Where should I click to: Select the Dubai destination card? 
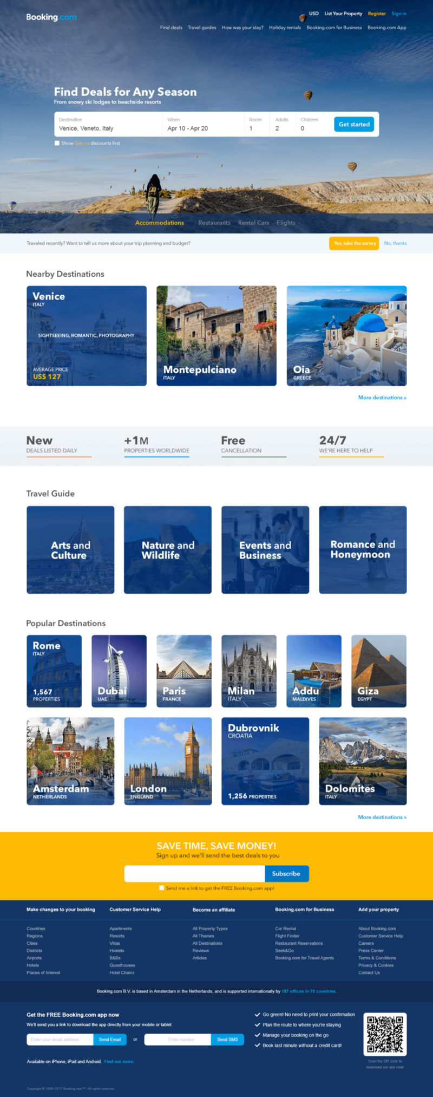(x=119, y=671)
